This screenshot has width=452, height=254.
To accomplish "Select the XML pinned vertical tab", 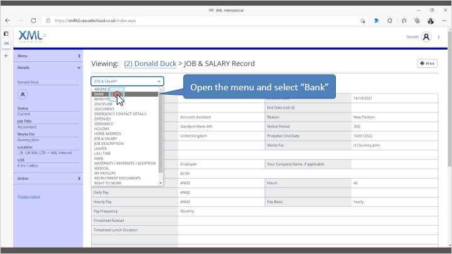I will coord(6,43).
